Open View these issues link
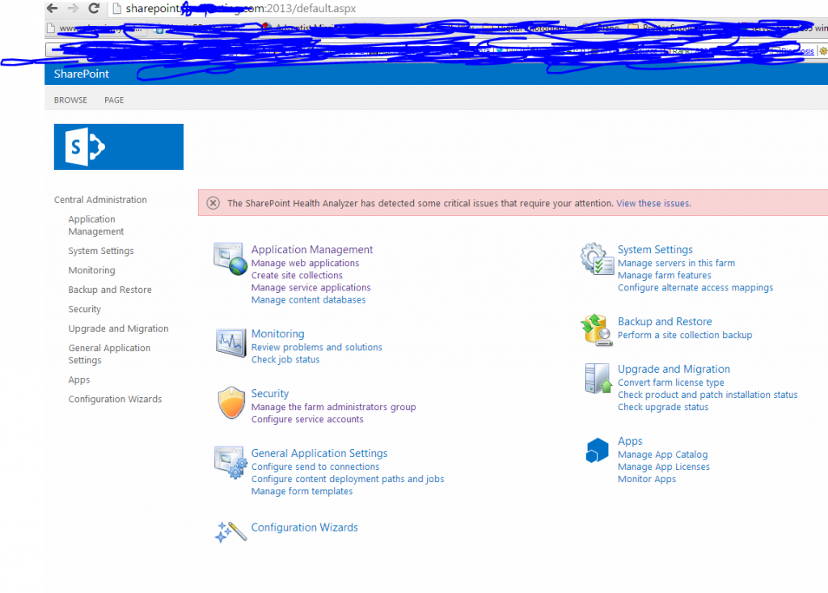This screenshot has height=593, width=828. pyautogui.click(x=653, y=204)
